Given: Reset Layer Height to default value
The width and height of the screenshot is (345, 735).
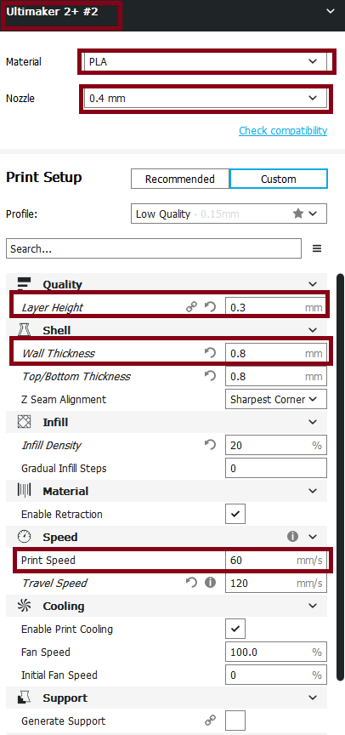Looking at the screenshot, I should click(x=210, y=307).
